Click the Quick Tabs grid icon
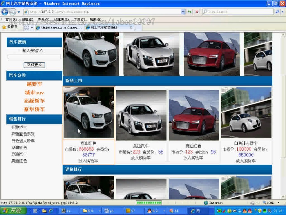This screenshot has height=215, width=286. (x=27, y=28)
